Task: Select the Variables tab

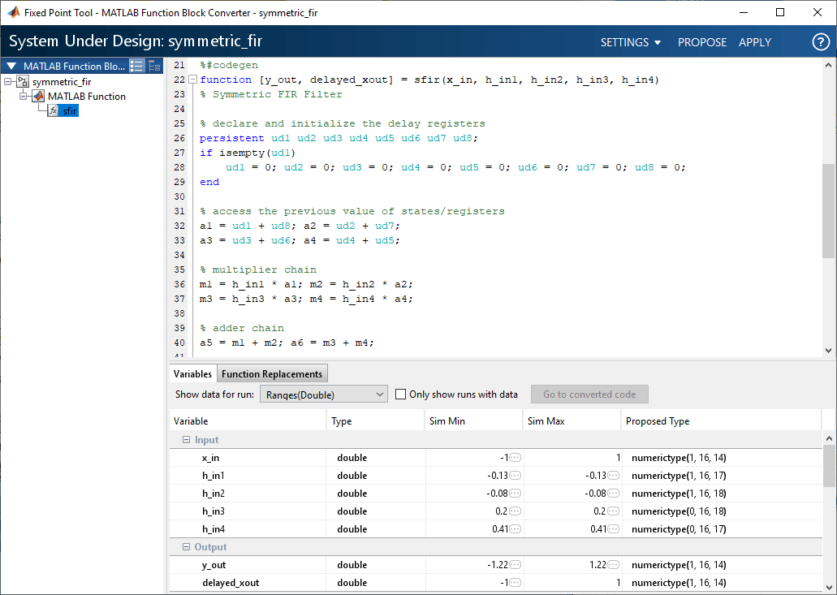Action: 192,373
